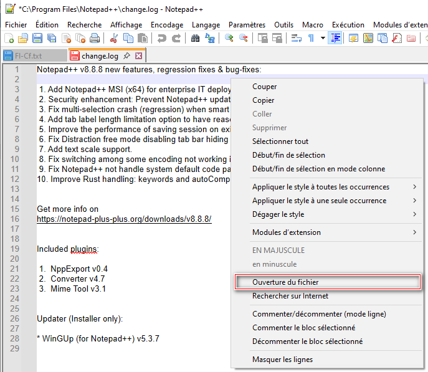Image resolution: width=428 pixels, height=372 pixels.
Task: Click the Undo arrow toolbar icon
Action: click(162, 39)
